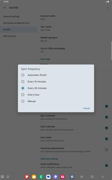Select Automatic (Push) sync option
The width and height of the screenshot is (112, 180).
coord(56,75)
